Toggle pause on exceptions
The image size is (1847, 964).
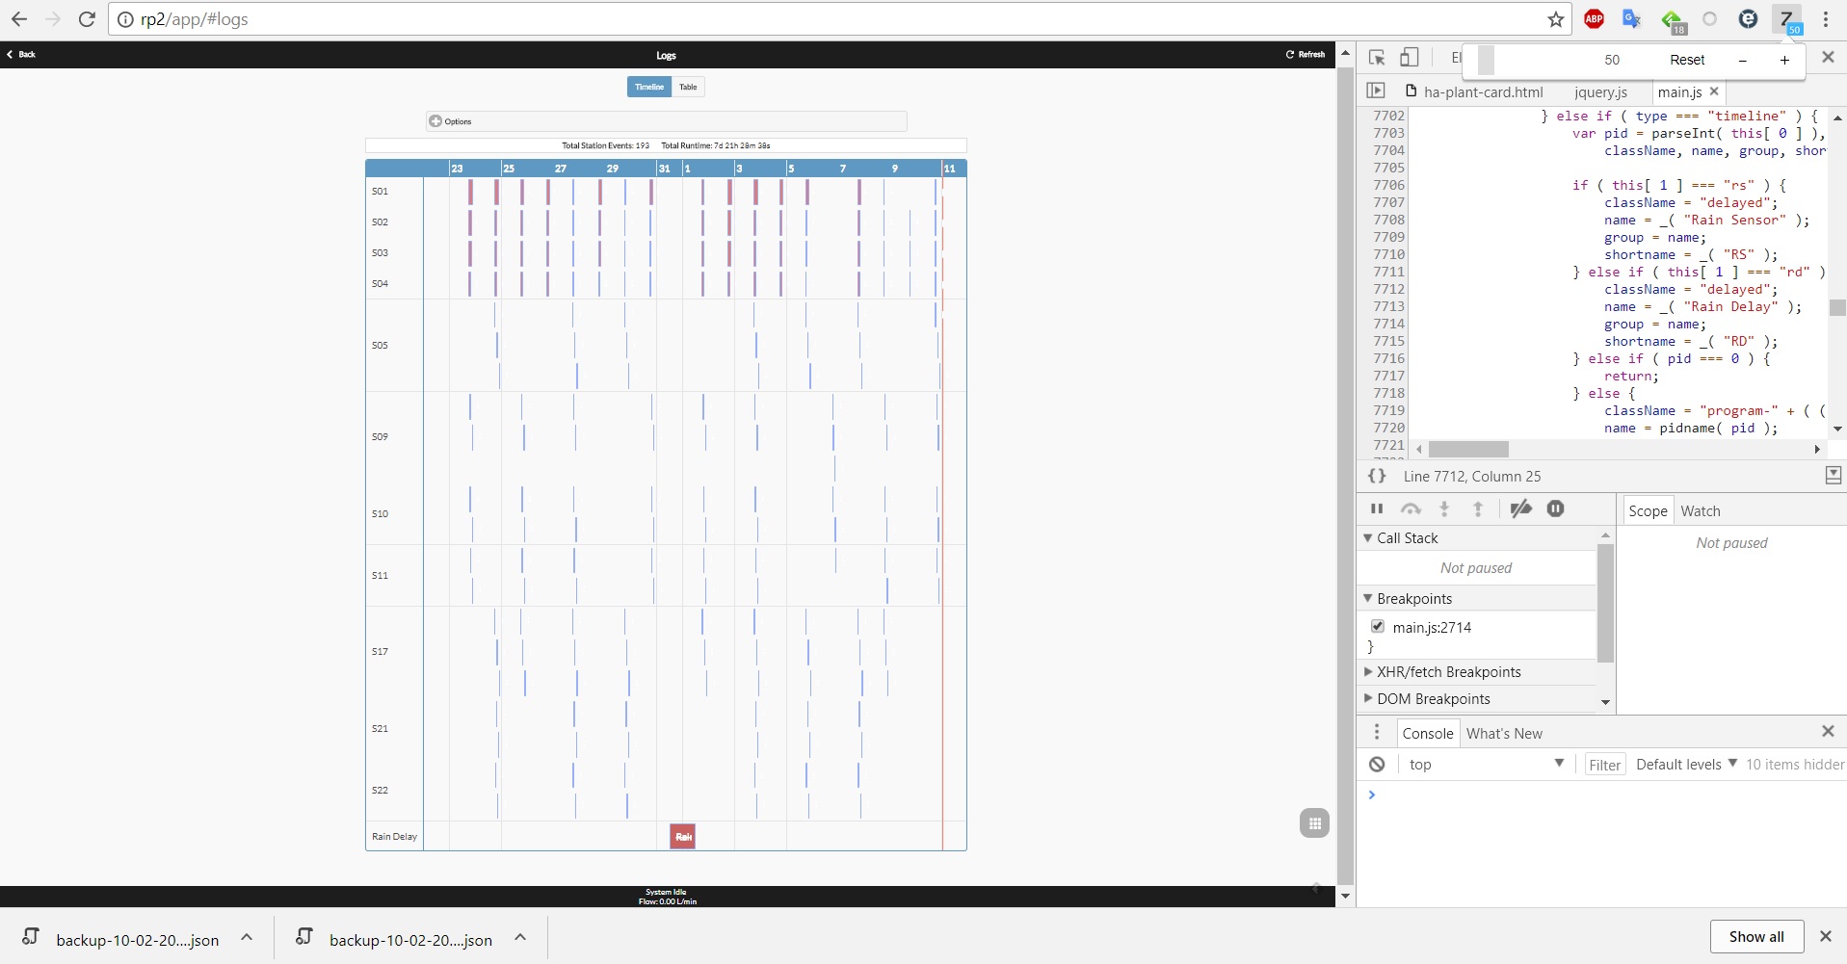pos(1555,508)
